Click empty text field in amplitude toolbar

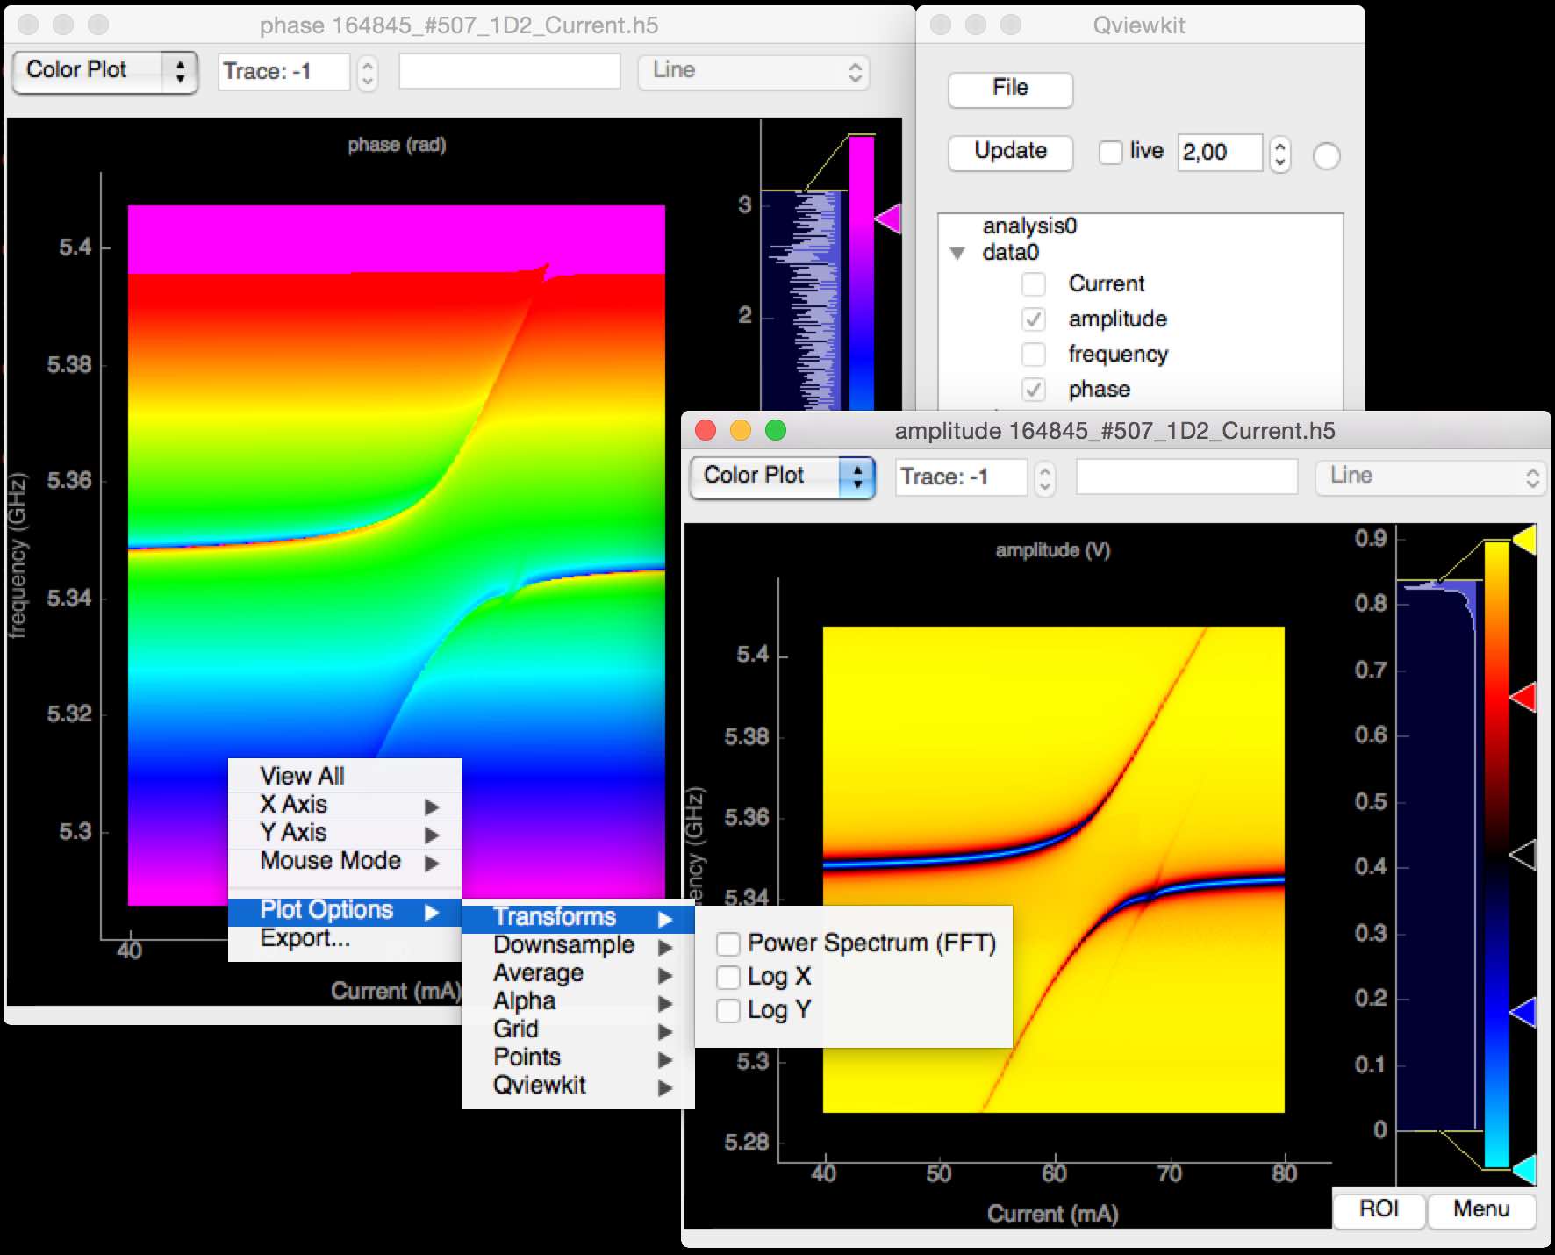1186,477
